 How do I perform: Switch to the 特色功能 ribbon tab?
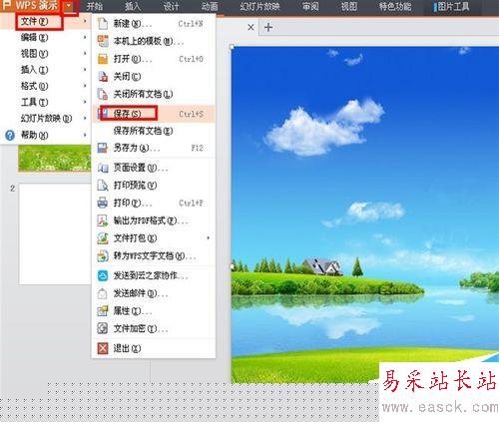coord(395,6)
